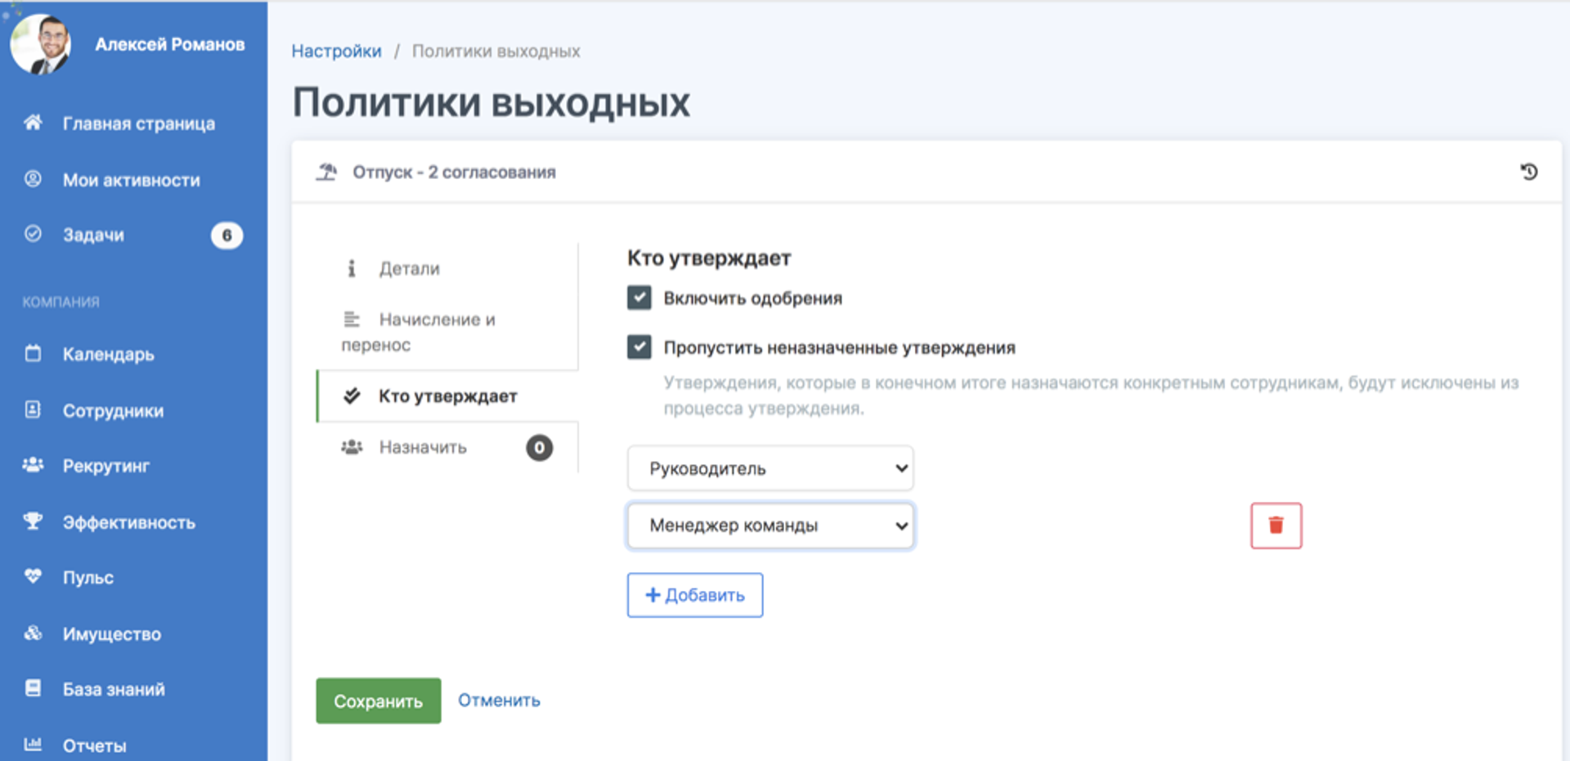Open Мои активности in sidebar
Screen dimensions: 1570x761
coord(132,180)
